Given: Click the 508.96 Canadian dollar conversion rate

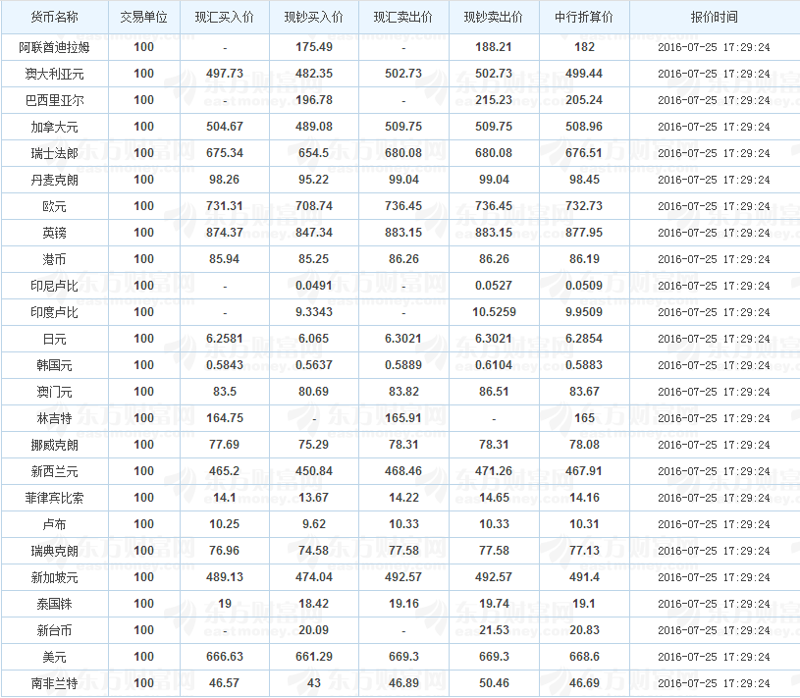Looking at the screenshot, I should [x=584, y=127].
